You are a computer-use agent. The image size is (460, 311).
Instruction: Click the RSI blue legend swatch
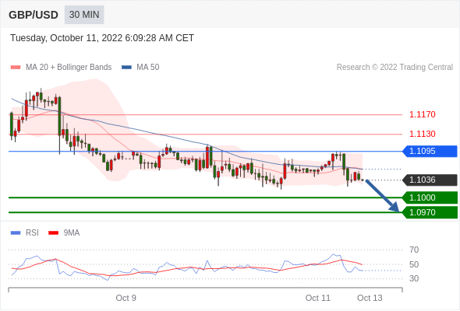16,233
